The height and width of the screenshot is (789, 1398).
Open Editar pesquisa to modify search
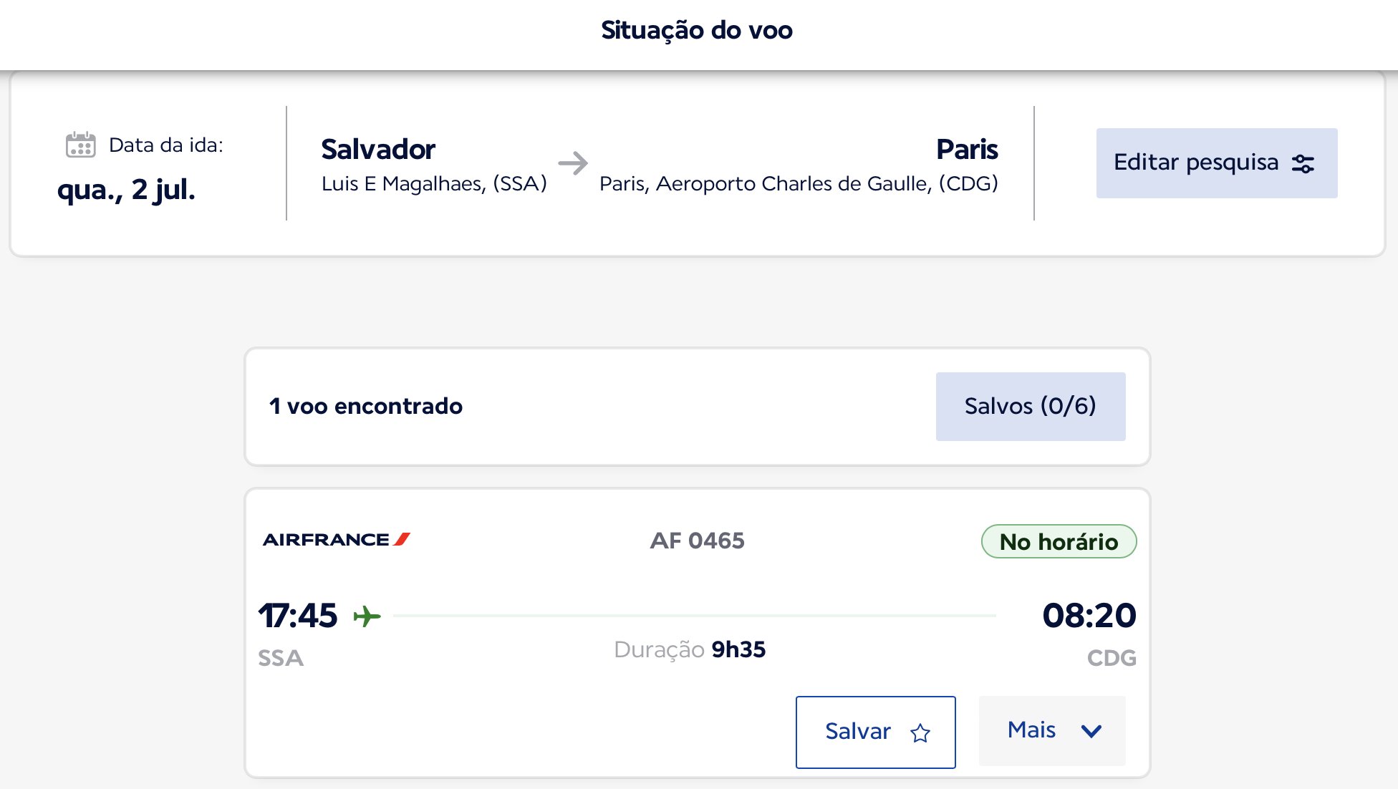tap(1217, 163)
